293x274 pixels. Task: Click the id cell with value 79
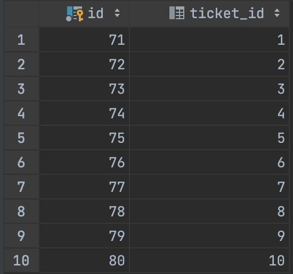pos(84,236)
